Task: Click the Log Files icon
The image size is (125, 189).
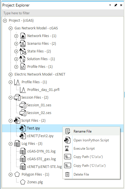Action: (x=17, y=144)
